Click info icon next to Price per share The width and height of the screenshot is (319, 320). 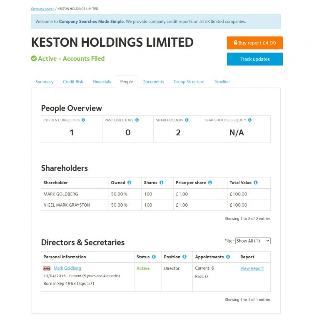[210, 182]
